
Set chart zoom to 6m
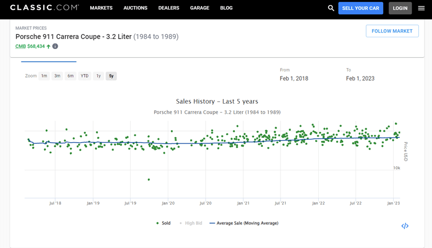coord(70,76)
